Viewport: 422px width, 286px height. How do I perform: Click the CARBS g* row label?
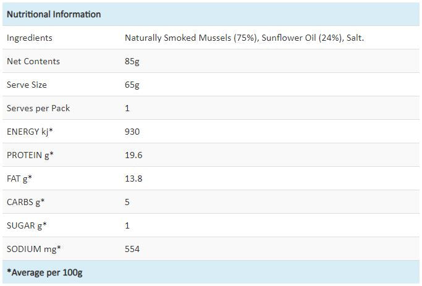pyautogui.click(x=26, y=202)
